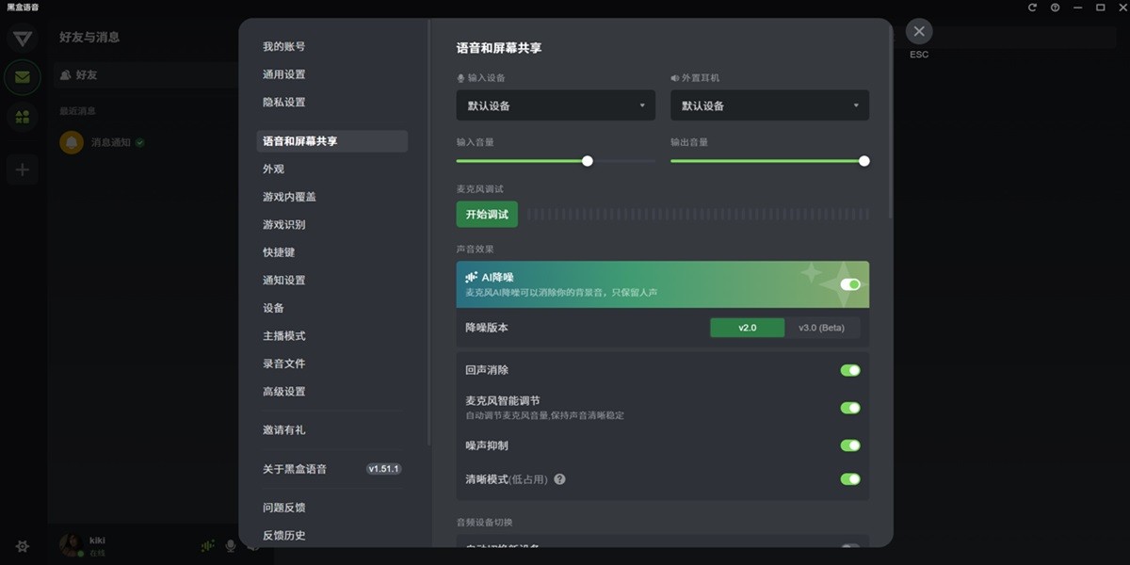This screenshot has height=565, width=1130.
Task: Expand the 外置耳机 output device dropdown
Action: click(768, 105)
